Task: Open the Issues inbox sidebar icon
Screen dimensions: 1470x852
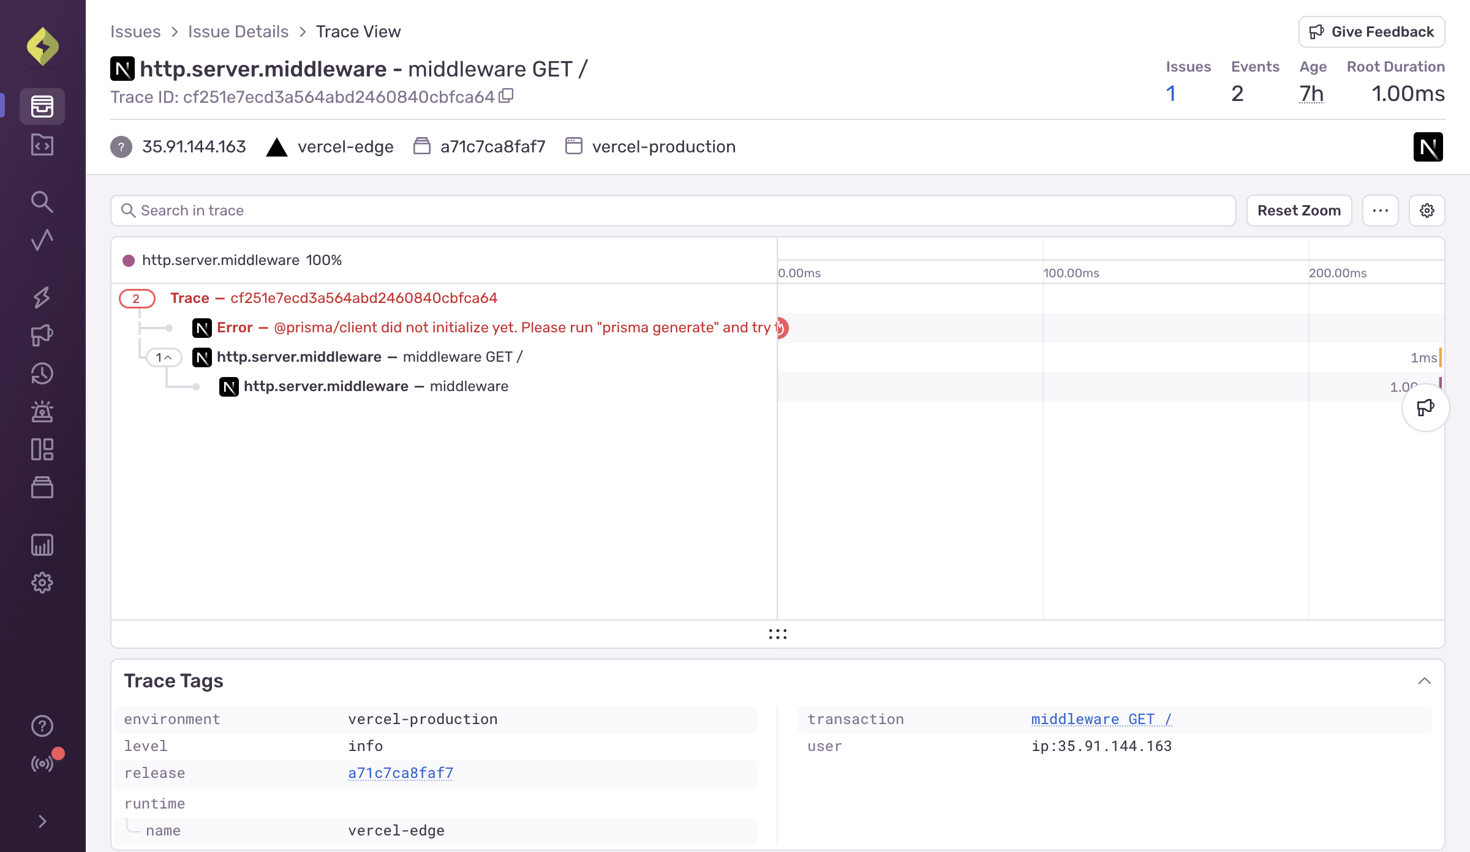Action: (x=42, y=106)
